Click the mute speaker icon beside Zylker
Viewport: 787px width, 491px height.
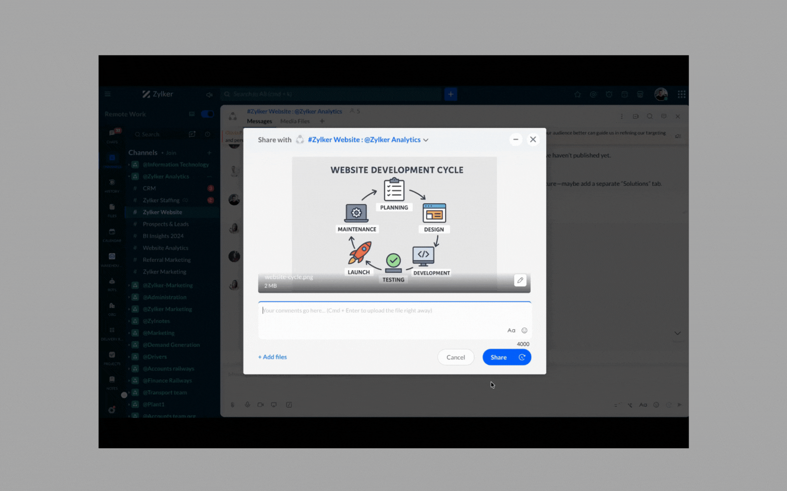point(209,95)
